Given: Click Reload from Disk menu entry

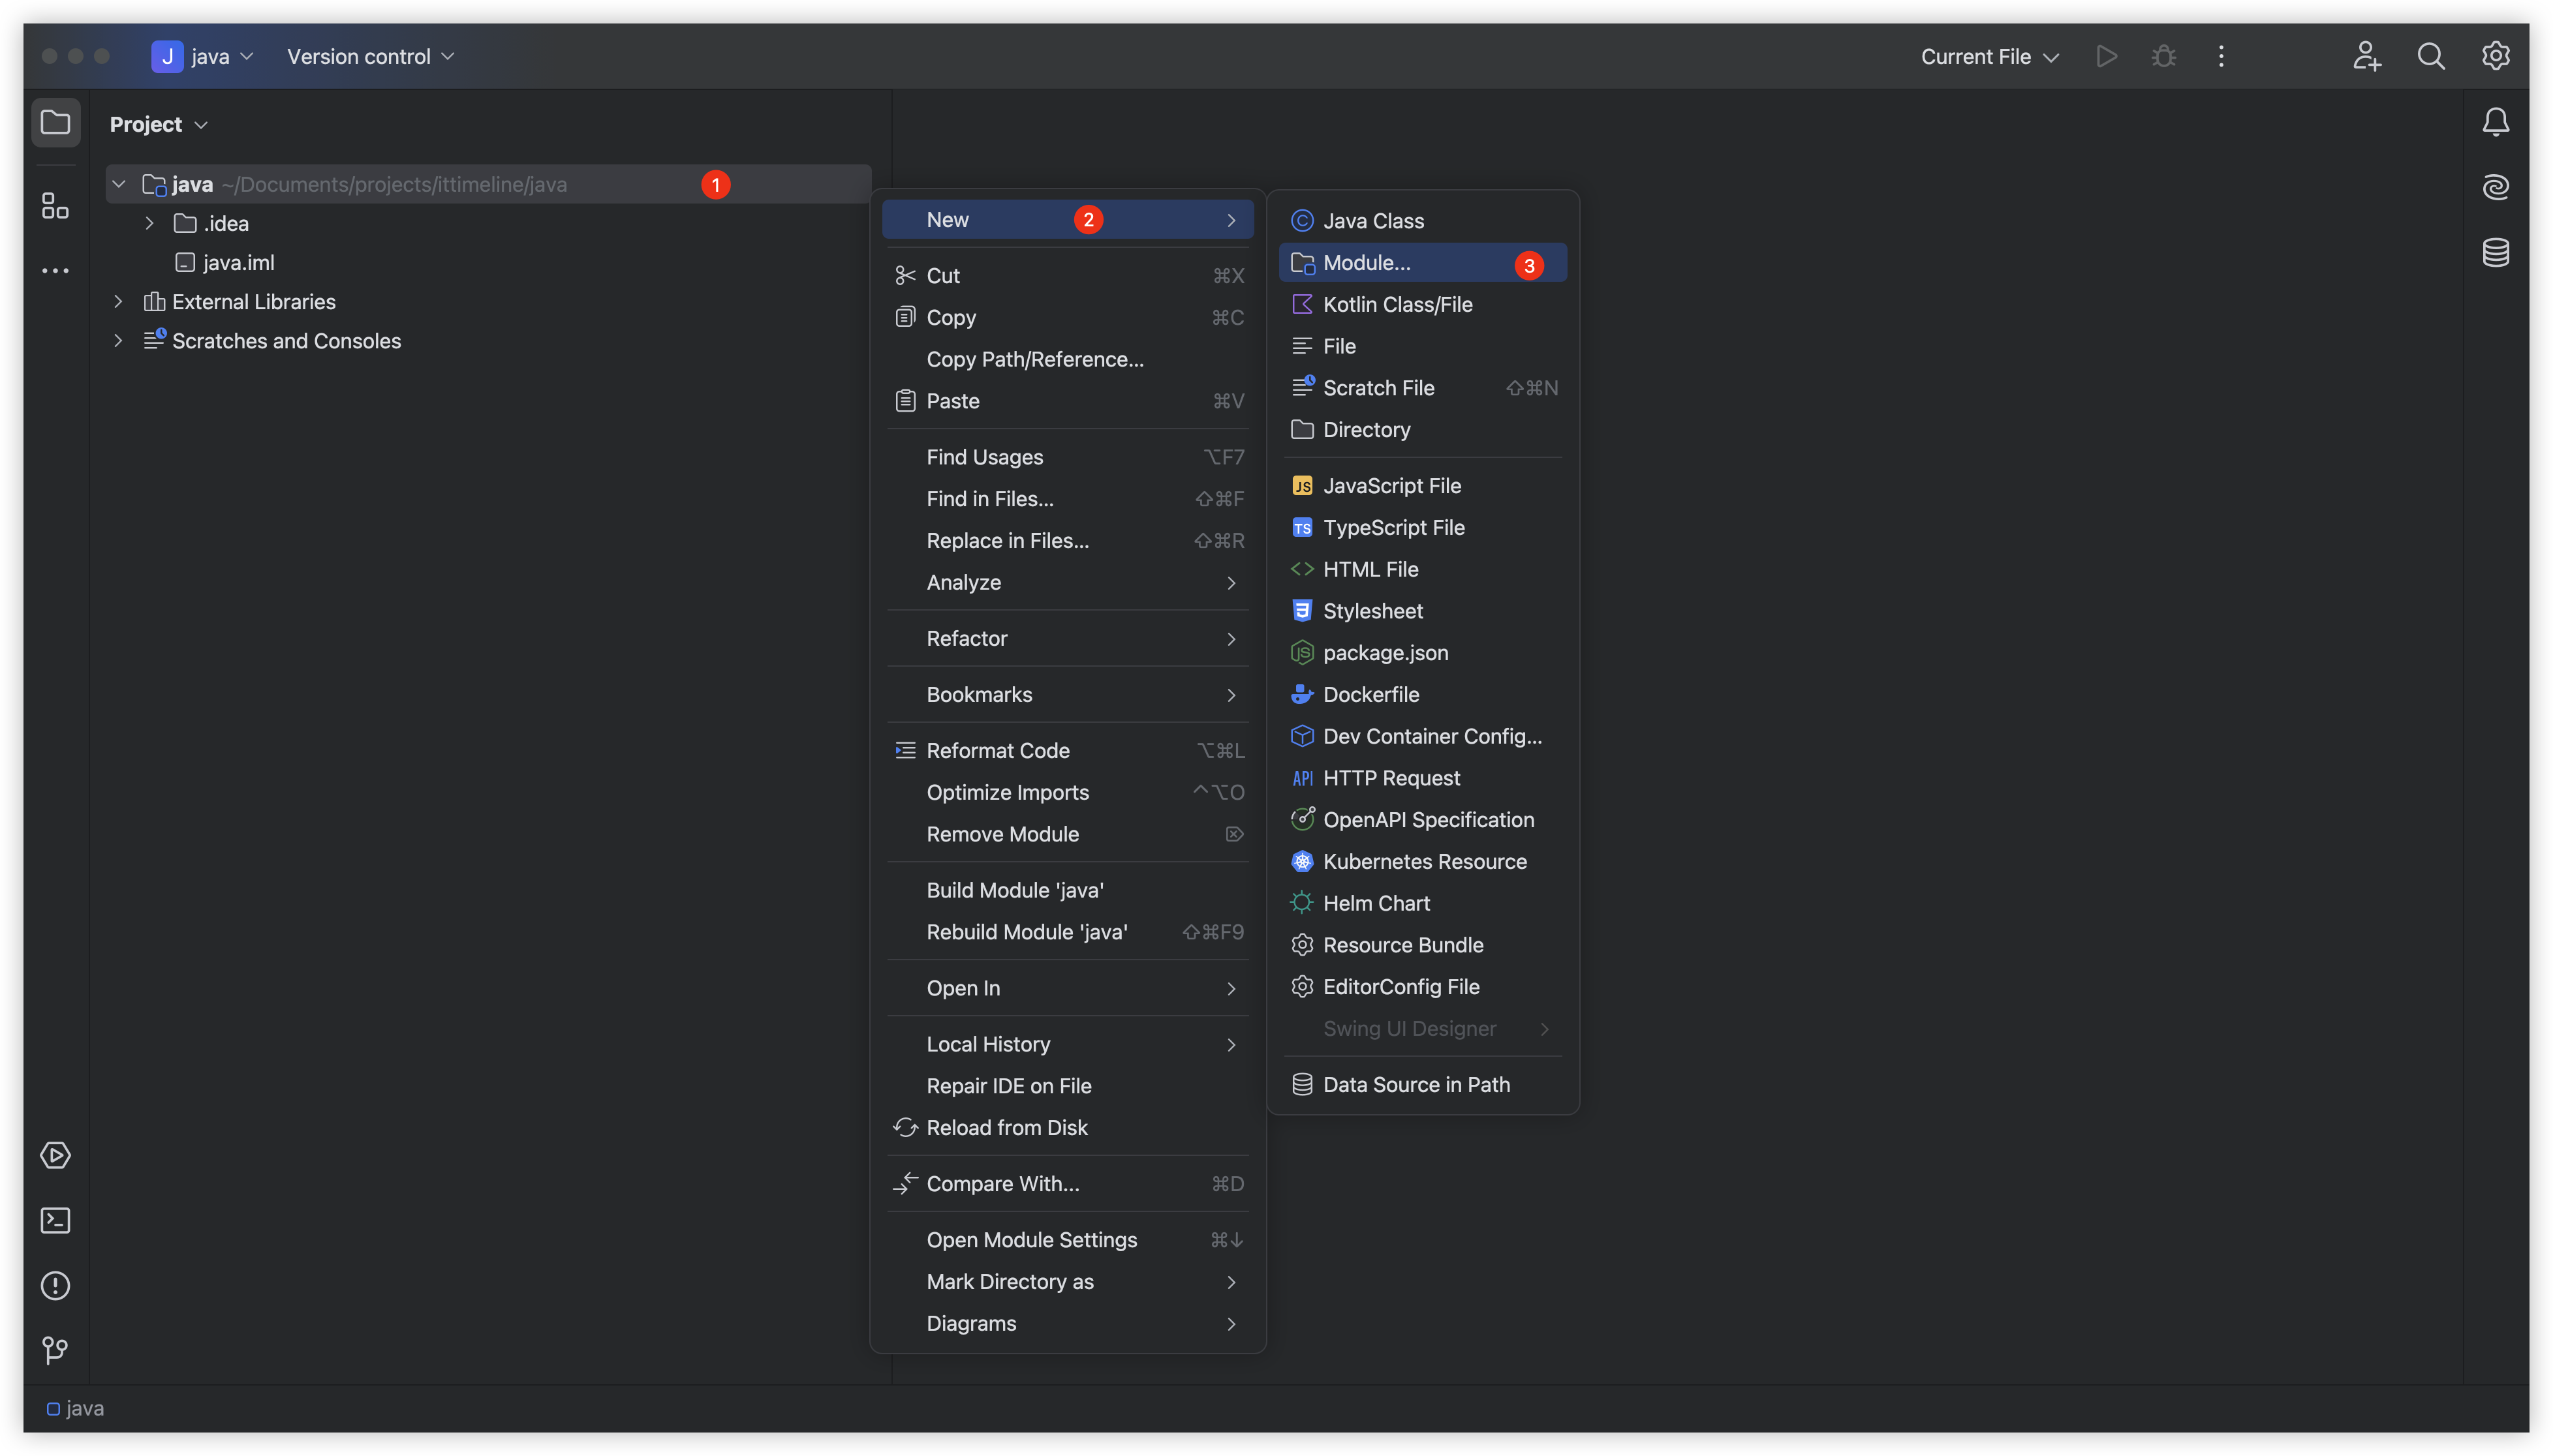Looking at the screenshot, I should [x=1006, y=1127].
